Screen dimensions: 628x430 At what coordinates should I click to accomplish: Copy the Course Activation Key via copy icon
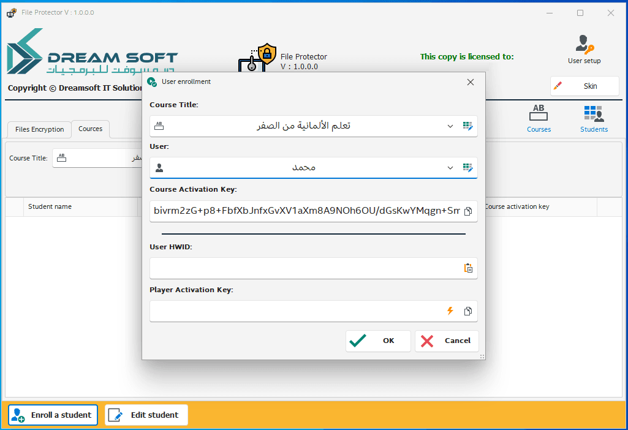pyautogui.click(x=468, y=211)
